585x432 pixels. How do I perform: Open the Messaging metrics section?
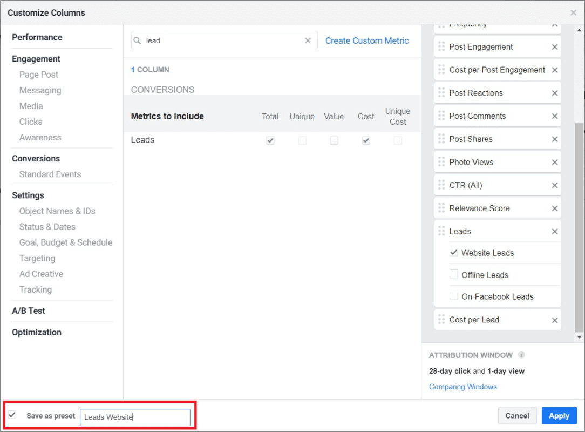[x=40, y=90]
